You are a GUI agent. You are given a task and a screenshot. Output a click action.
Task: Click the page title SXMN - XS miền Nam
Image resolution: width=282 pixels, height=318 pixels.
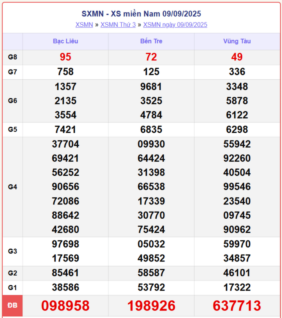tap(141, 14)
